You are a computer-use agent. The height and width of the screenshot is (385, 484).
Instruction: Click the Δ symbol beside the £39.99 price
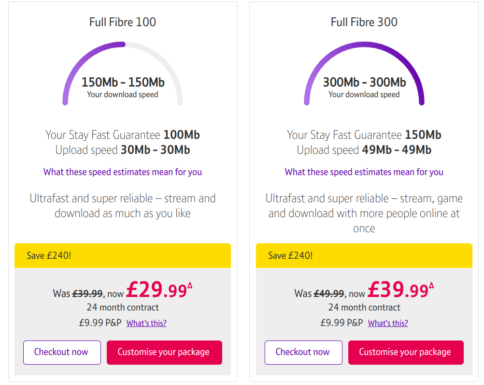431,285
